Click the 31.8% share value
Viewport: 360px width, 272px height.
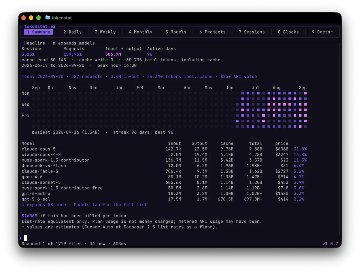(x=300, y=149)
